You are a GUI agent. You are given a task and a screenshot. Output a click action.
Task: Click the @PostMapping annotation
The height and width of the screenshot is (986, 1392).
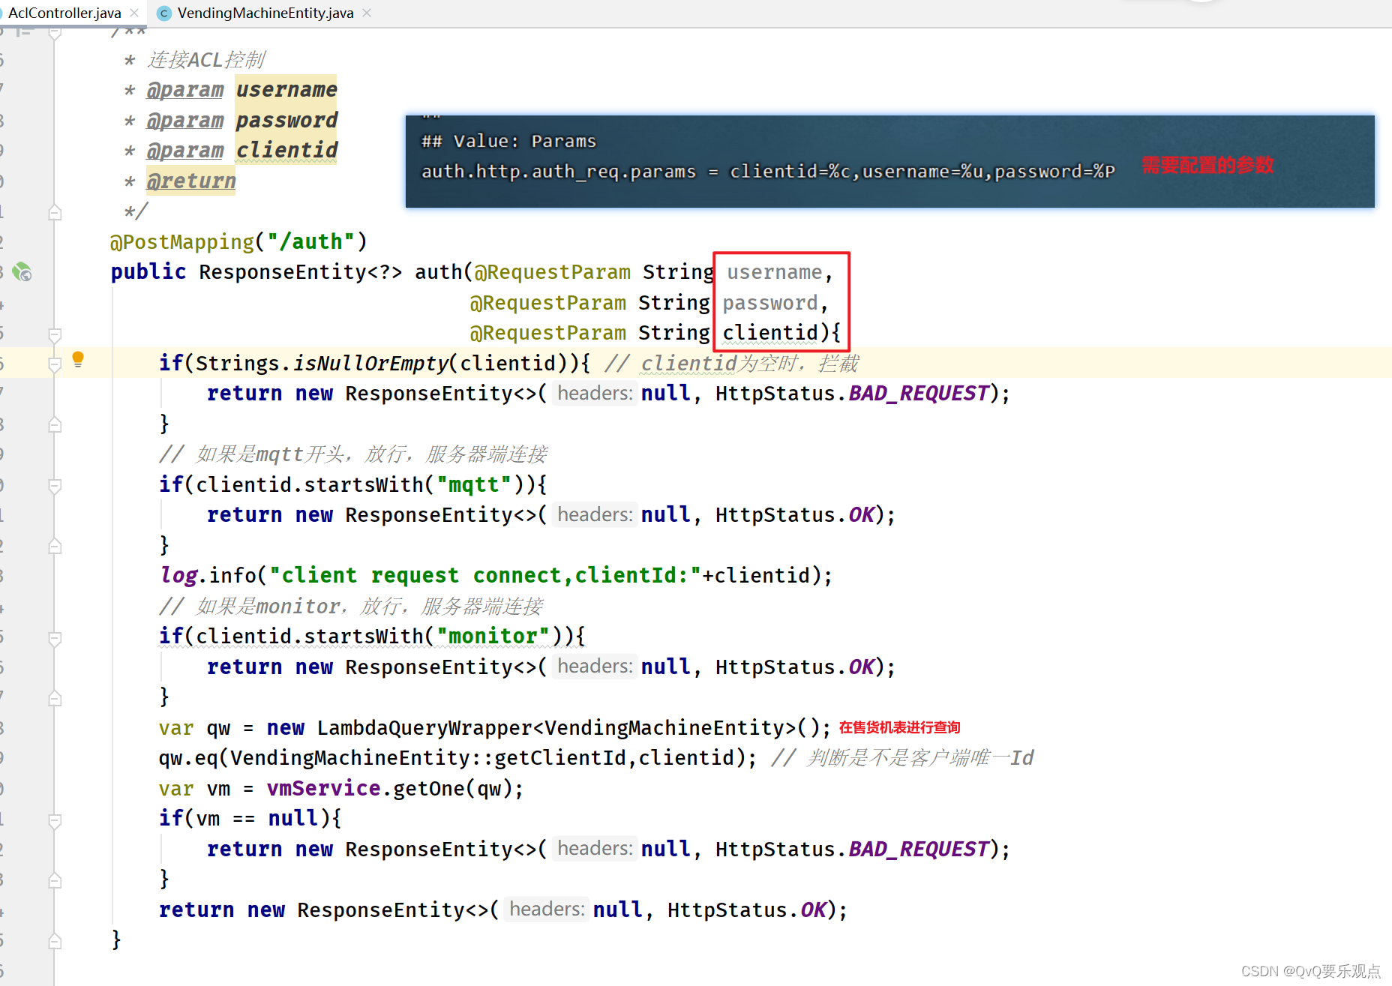pyautogui.click(x=181, y=242)
